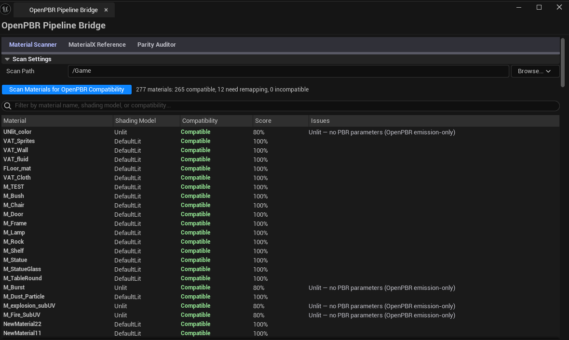Click the issue text for M_Fire_SubUV
Viewport: 569px width, 340px height.
click(x=382, y=315)
